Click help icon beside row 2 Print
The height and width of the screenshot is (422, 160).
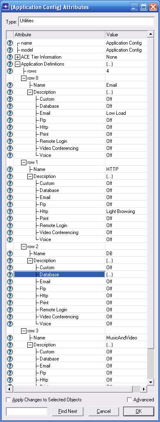click(10, 303)
